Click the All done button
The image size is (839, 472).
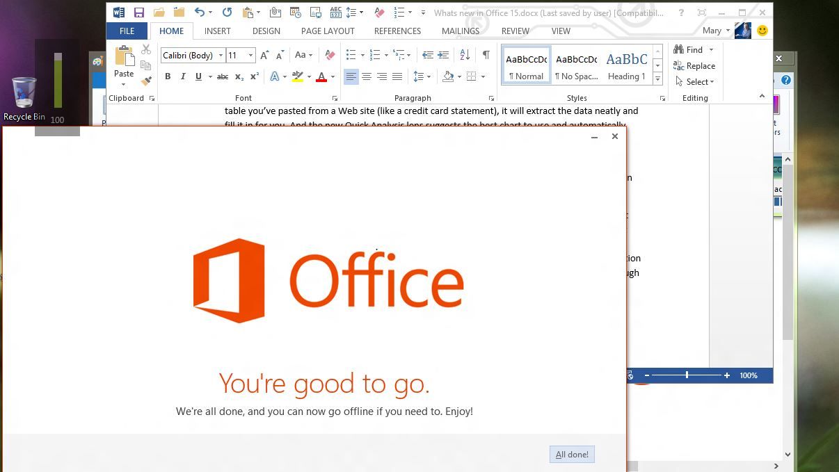(x=571, y=454)
